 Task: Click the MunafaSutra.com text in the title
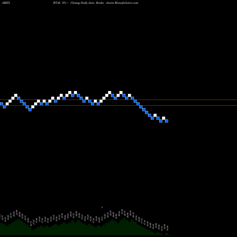coord(127,3)
